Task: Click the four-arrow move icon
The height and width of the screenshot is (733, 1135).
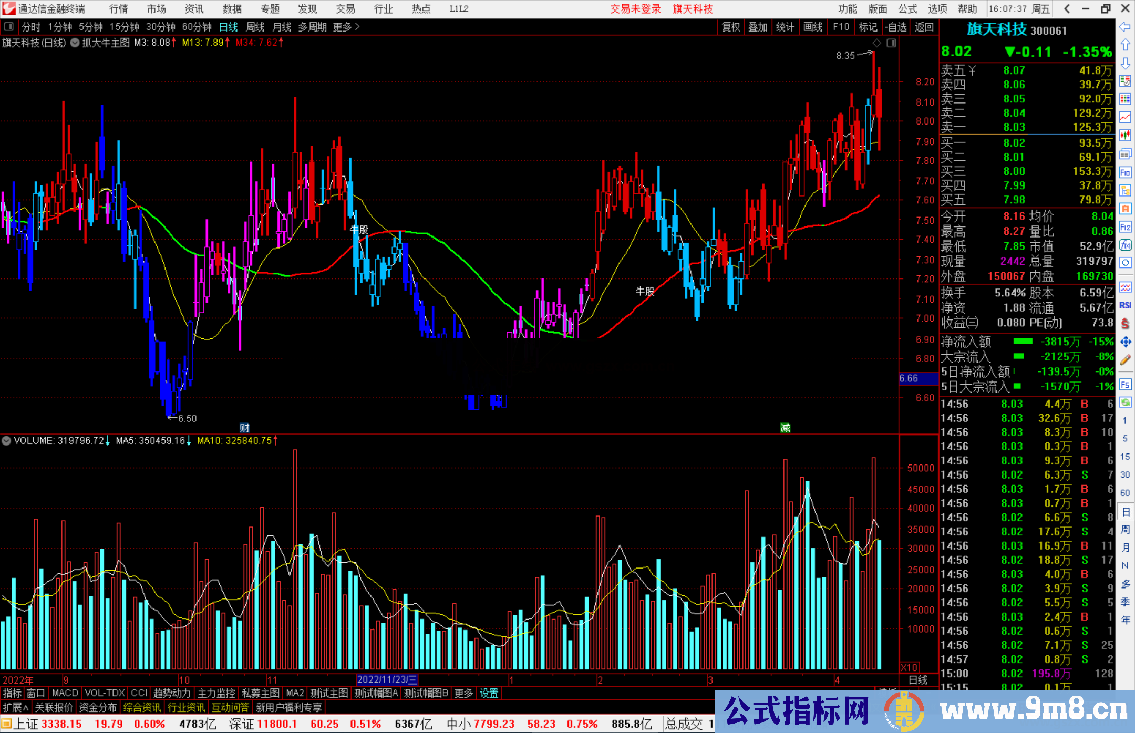Action: (1125, 342)
